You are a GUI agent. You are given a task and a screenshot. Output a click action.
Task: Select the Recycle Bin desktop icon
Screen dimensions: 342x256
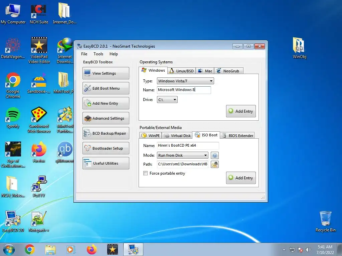[x=325, y=221]
